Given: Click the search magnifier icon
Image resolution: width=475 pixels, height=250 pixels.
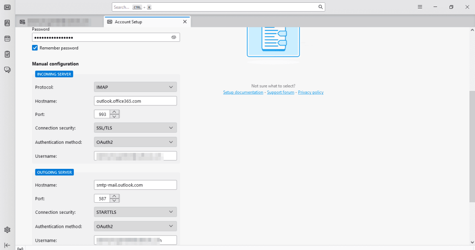Looking at the screenshot, I should pyautogui.click(x=321, y=7).
